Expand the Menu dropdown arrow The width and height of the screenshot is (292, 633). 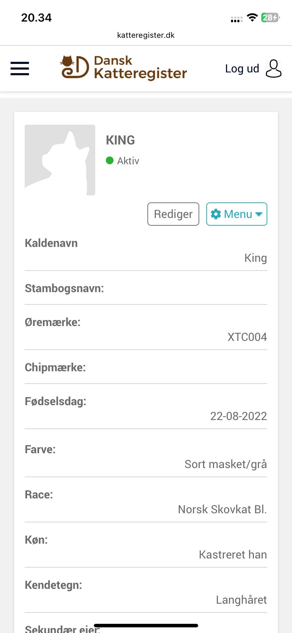(259, 214)
